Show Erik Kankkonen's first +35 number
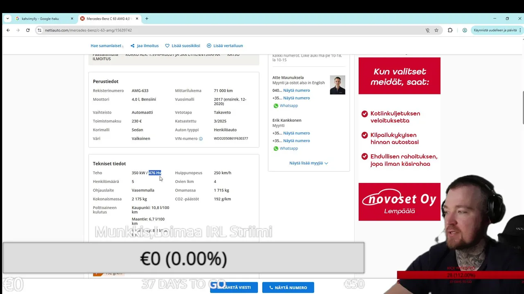 point(296,133)
